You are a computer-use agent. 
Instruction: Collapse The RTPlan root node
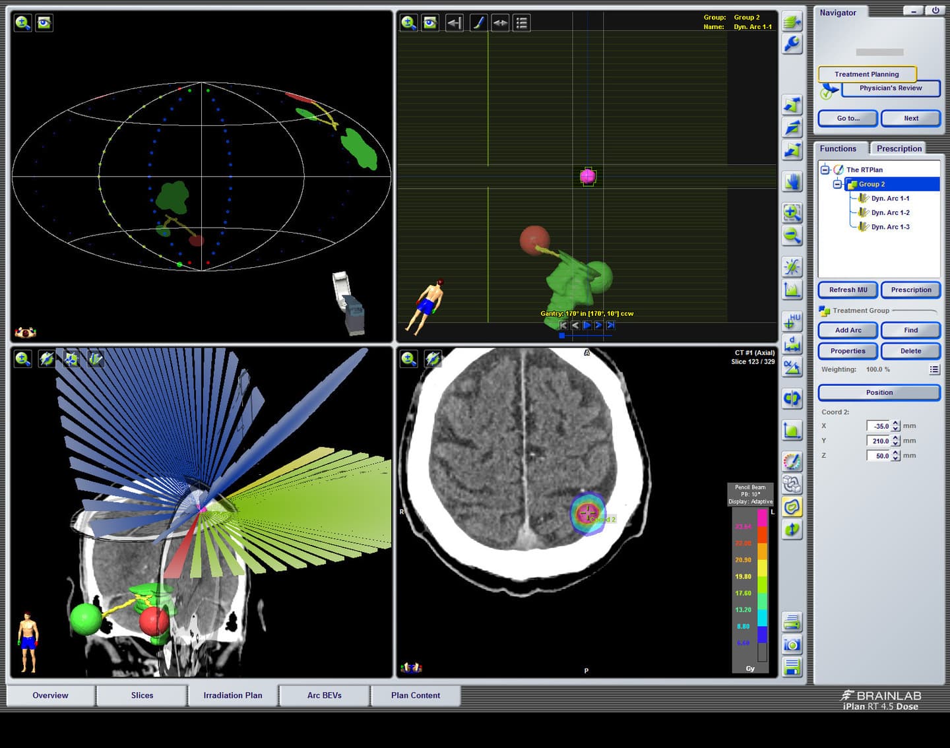[x=825, y=170]
